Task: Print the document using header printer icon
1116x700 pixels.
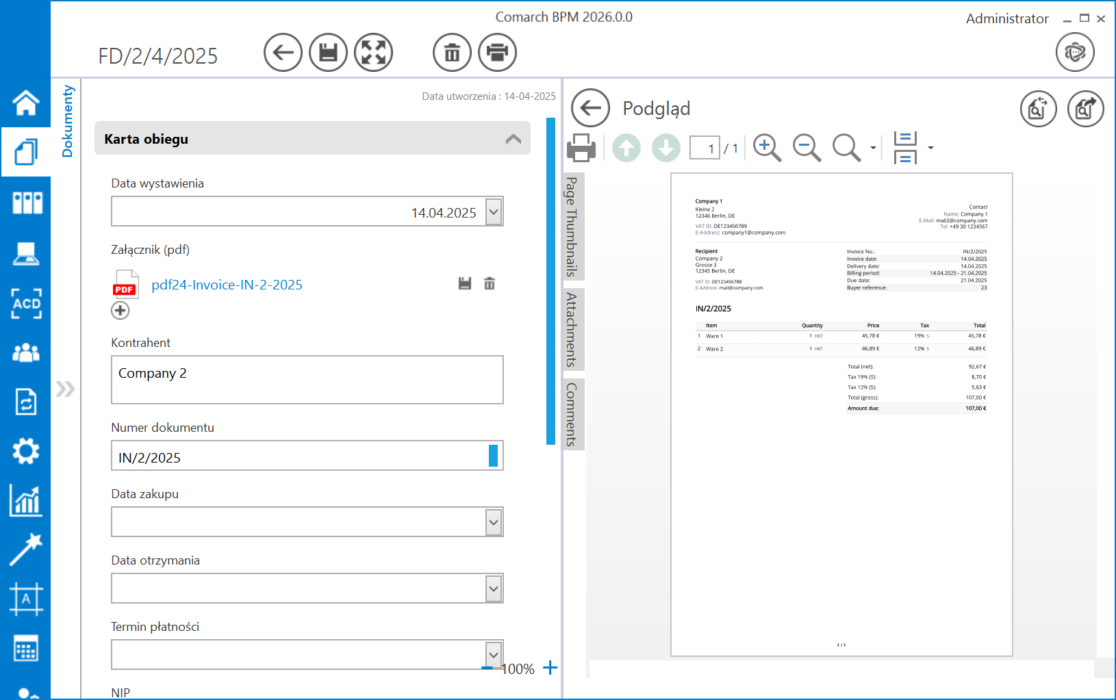Action: click(x=497, y=53)
